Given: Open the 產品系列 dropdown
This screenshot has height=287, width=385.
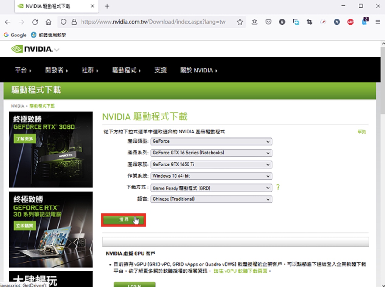Looking at the screenshot, I should pyautogui.click(x=211, y=153).
